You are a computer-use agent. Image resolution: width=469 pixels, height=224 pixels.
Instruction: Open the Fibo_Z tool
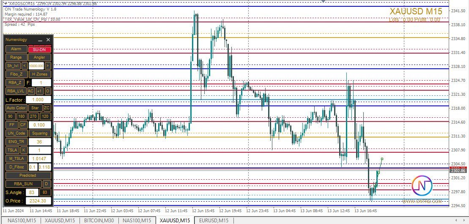[16, 74]
